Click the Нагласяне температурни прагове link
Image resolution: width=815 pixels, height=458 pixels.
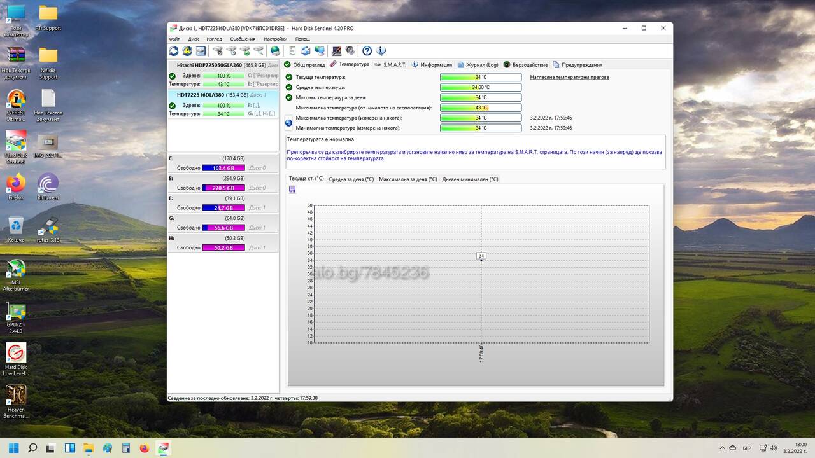[x=569, y=77]
